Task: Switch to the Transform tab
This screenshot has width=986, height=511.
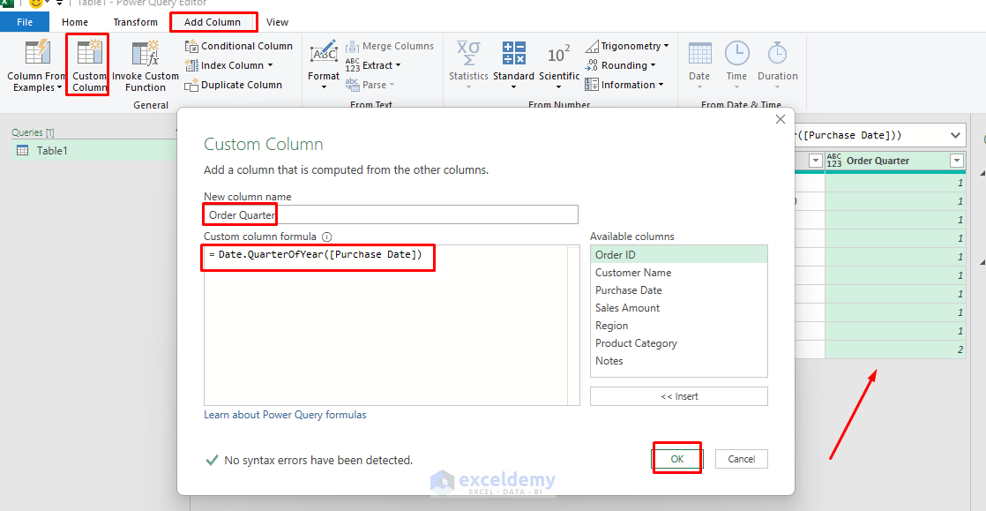Action: [135, 22]
